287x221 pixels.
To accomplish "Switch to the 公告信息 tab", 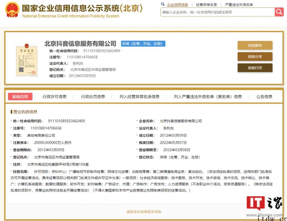I will point(264,96).
